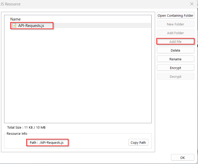The width and height of the screenshot is (198, 164).
Task: Click empty space in the file list
Action: tap(77, 77)
